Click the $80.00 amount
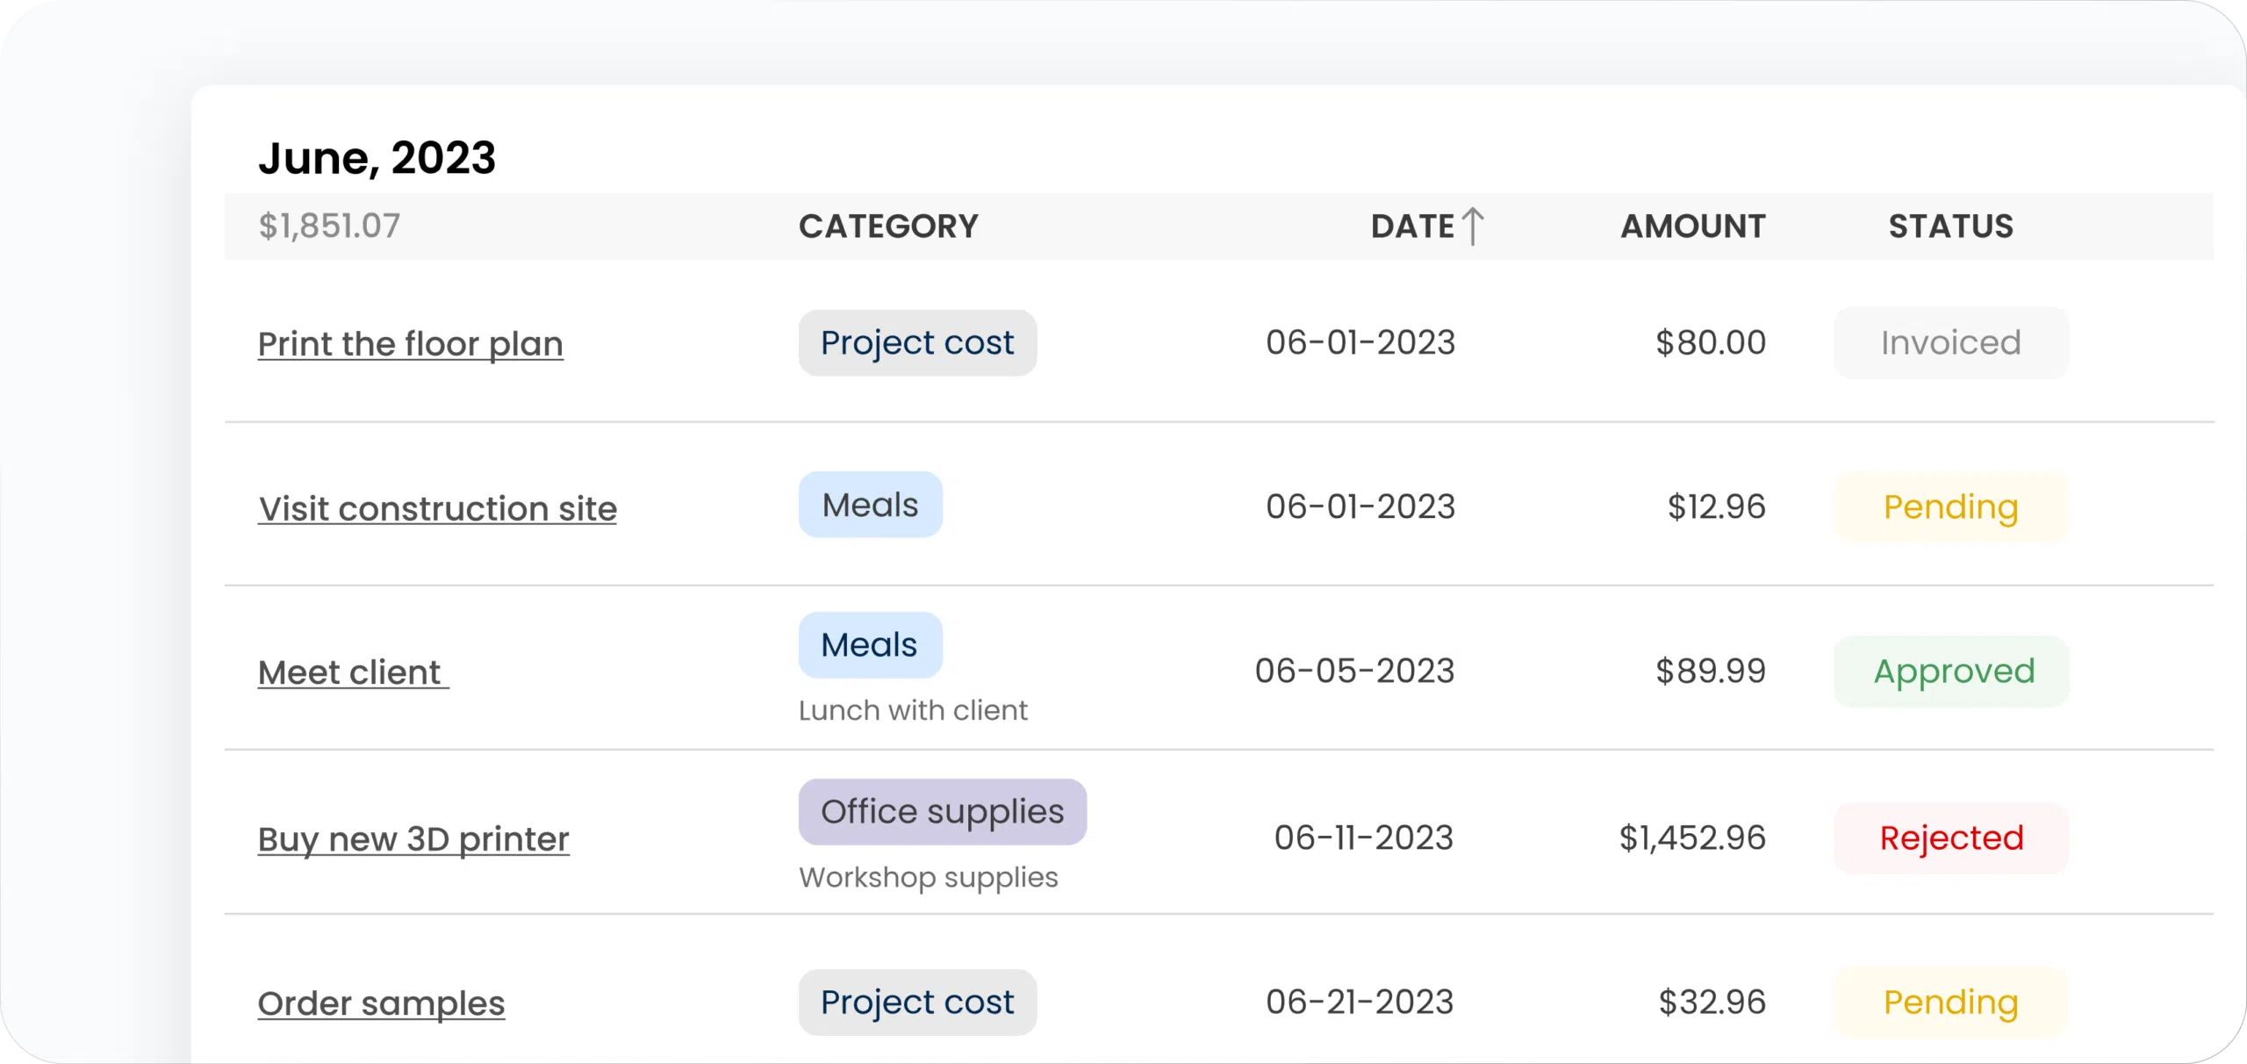The image size is (2247, 1064). (1711, 342)
